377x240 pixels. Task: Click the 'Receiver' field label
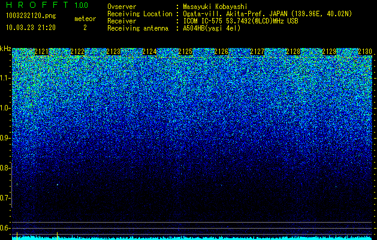point(122,21)
